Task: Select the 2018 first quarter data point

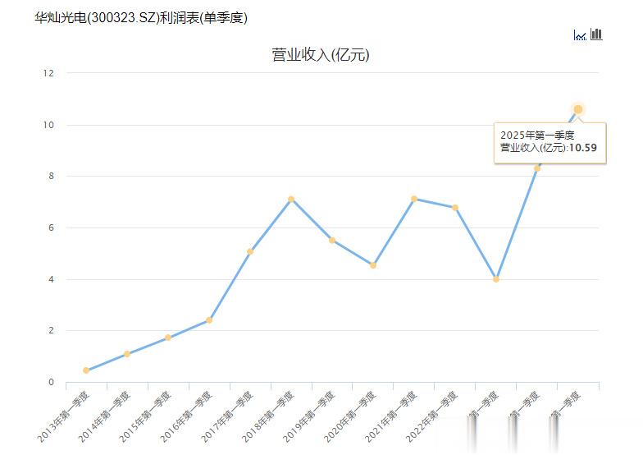Action: (x=291, y=199)
